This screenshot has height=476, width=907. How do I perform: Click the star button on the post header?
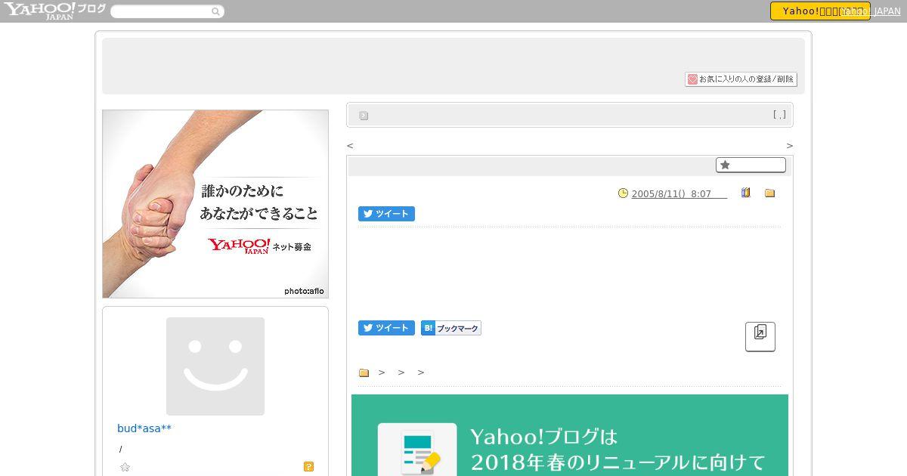pos(751,165)
